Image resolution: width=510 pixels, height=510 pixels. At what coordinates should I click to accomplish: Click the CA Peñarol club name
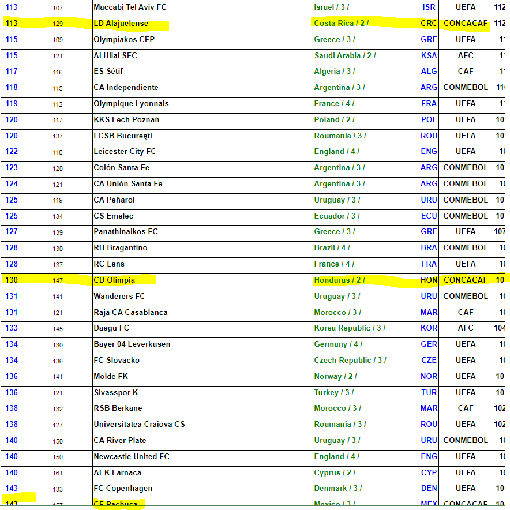pos(114,200)
